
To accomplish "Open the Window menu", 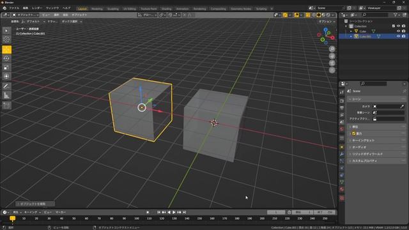I will [x=52, y=8].
